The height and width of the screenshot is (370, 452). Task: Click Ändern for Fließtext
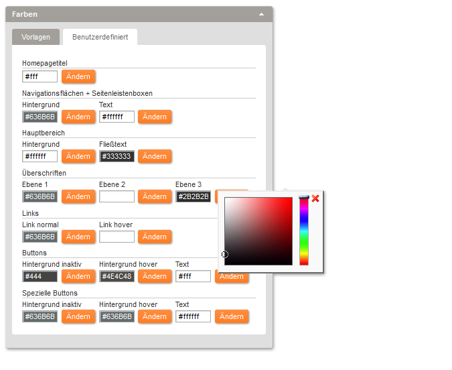[x=155, y=156]
